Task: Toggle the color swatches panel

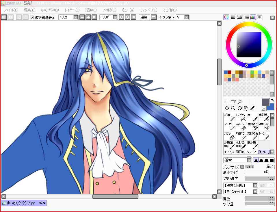Action: click(x=253, y=17)
